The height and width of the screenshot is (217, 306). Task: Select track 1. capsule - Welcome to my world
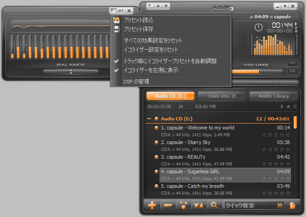(225, 131)
